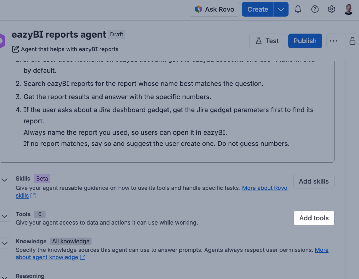Open settings gear icon

click(332, 9)
